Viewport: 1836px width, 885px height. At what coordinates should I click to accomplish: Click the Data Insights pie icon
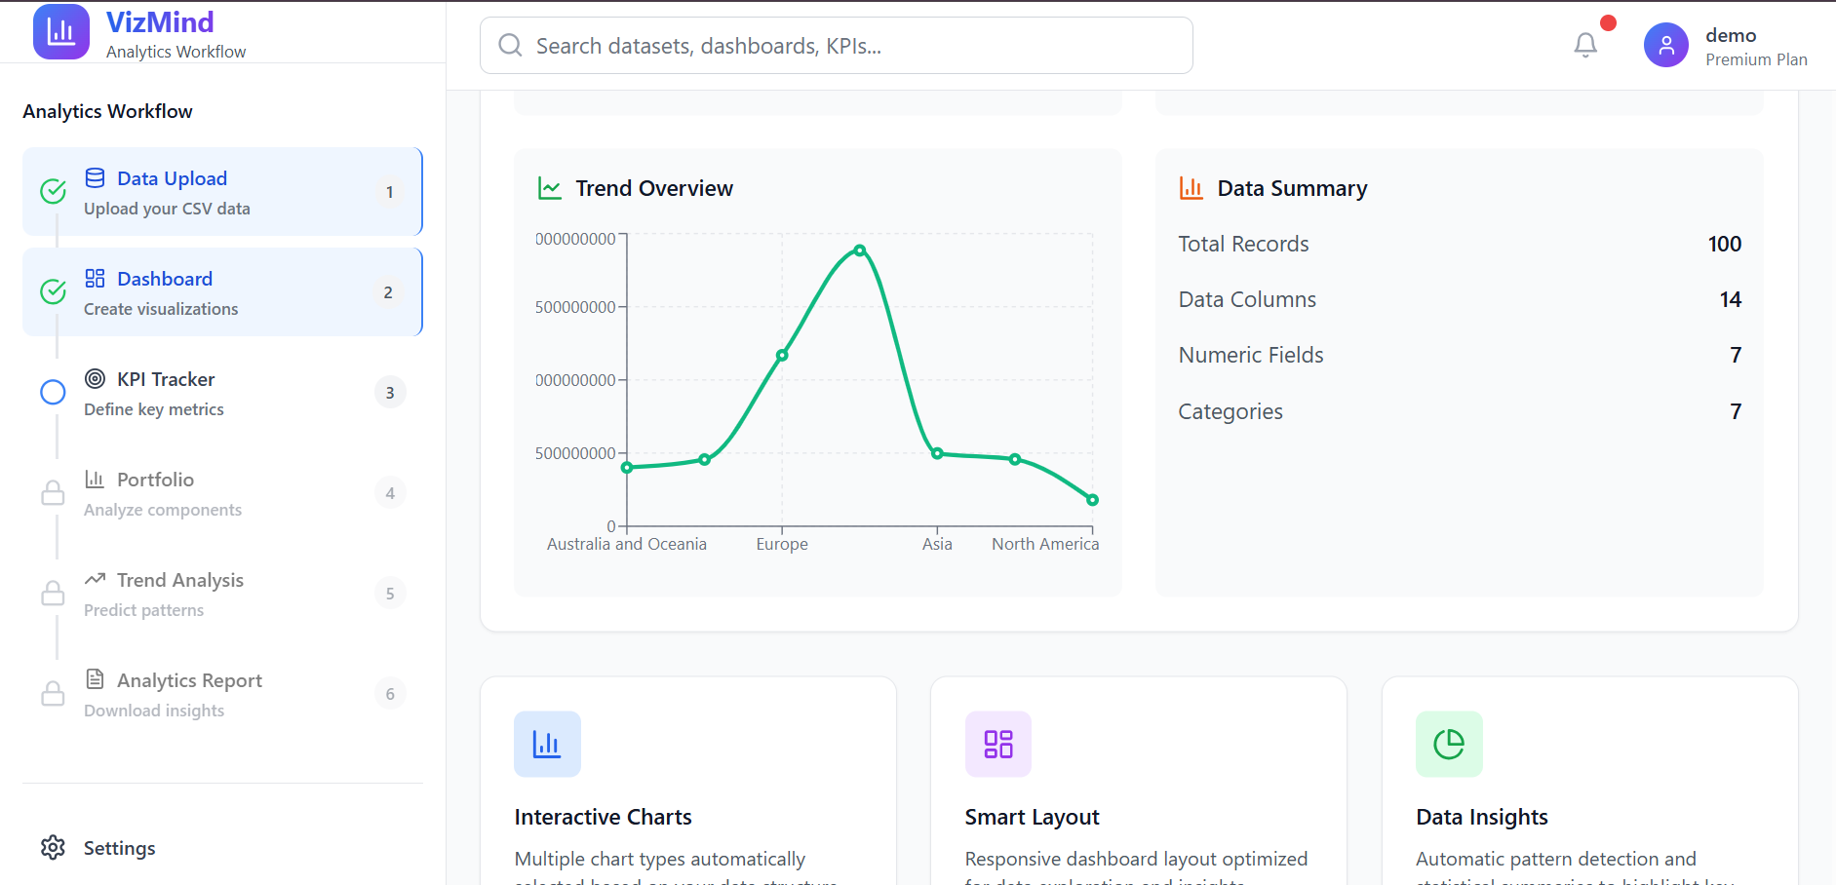point(1449,744)
